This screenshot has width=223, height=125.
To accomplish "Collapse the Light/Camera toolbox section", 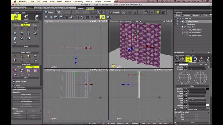I will [x=13, y=53].
